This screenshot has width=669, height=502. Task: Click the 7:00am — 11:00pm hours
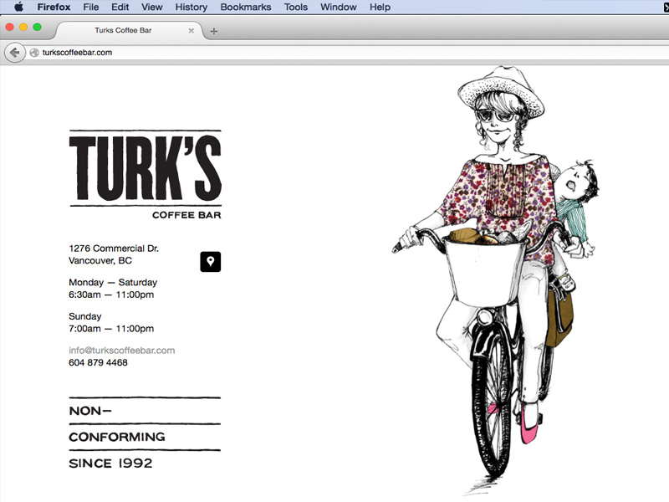coord(111,329)
